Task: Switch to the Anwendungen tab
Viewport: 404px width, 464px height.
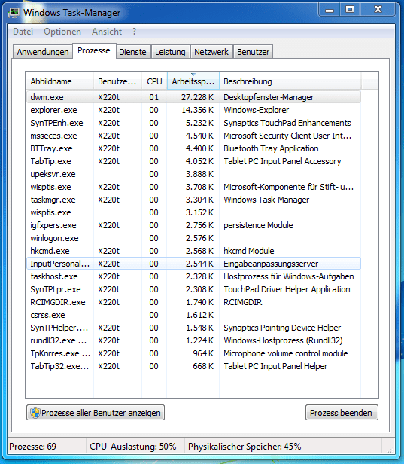Action: click(x=43, y=52)
